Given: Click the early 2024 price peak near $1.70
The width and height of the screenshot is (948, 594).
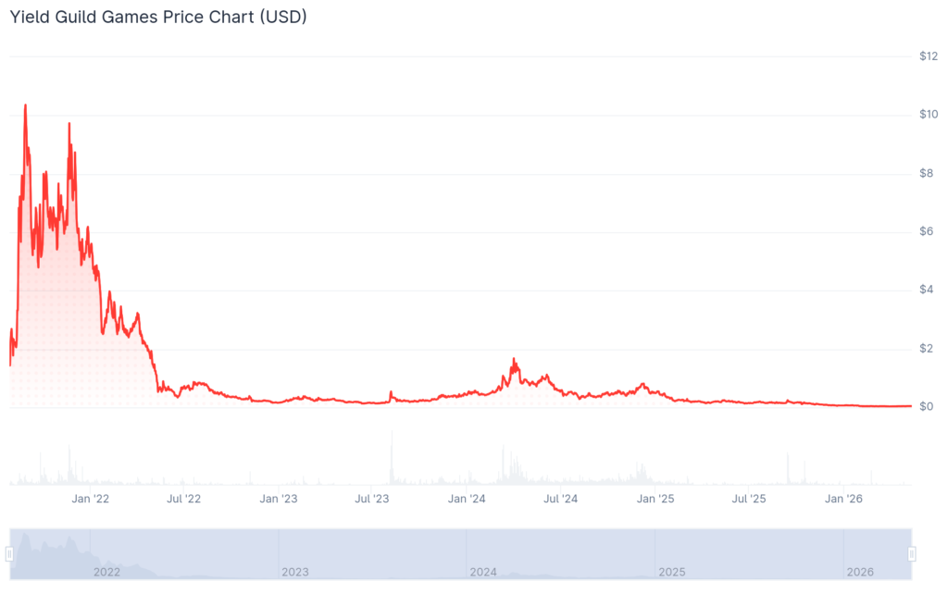Looking at the screenshot, I should (x=514, y=360).
